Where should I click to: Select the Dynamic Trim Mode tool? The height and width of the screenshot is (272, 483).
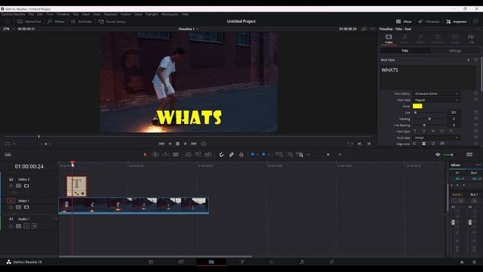pos(165,154)
